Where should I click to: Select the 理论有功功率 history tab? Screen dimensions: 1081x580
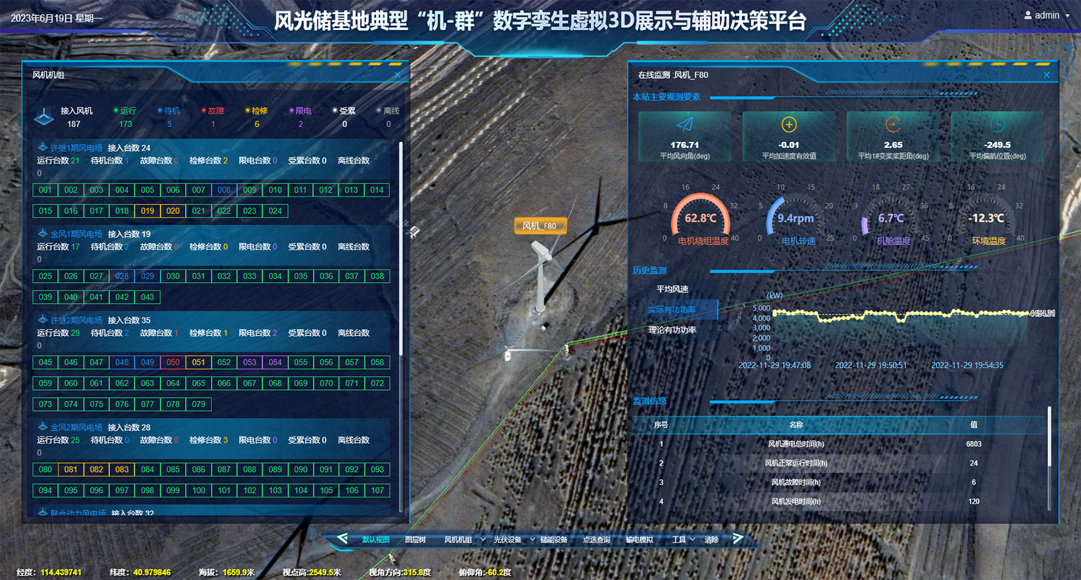[x=672, y=330]
